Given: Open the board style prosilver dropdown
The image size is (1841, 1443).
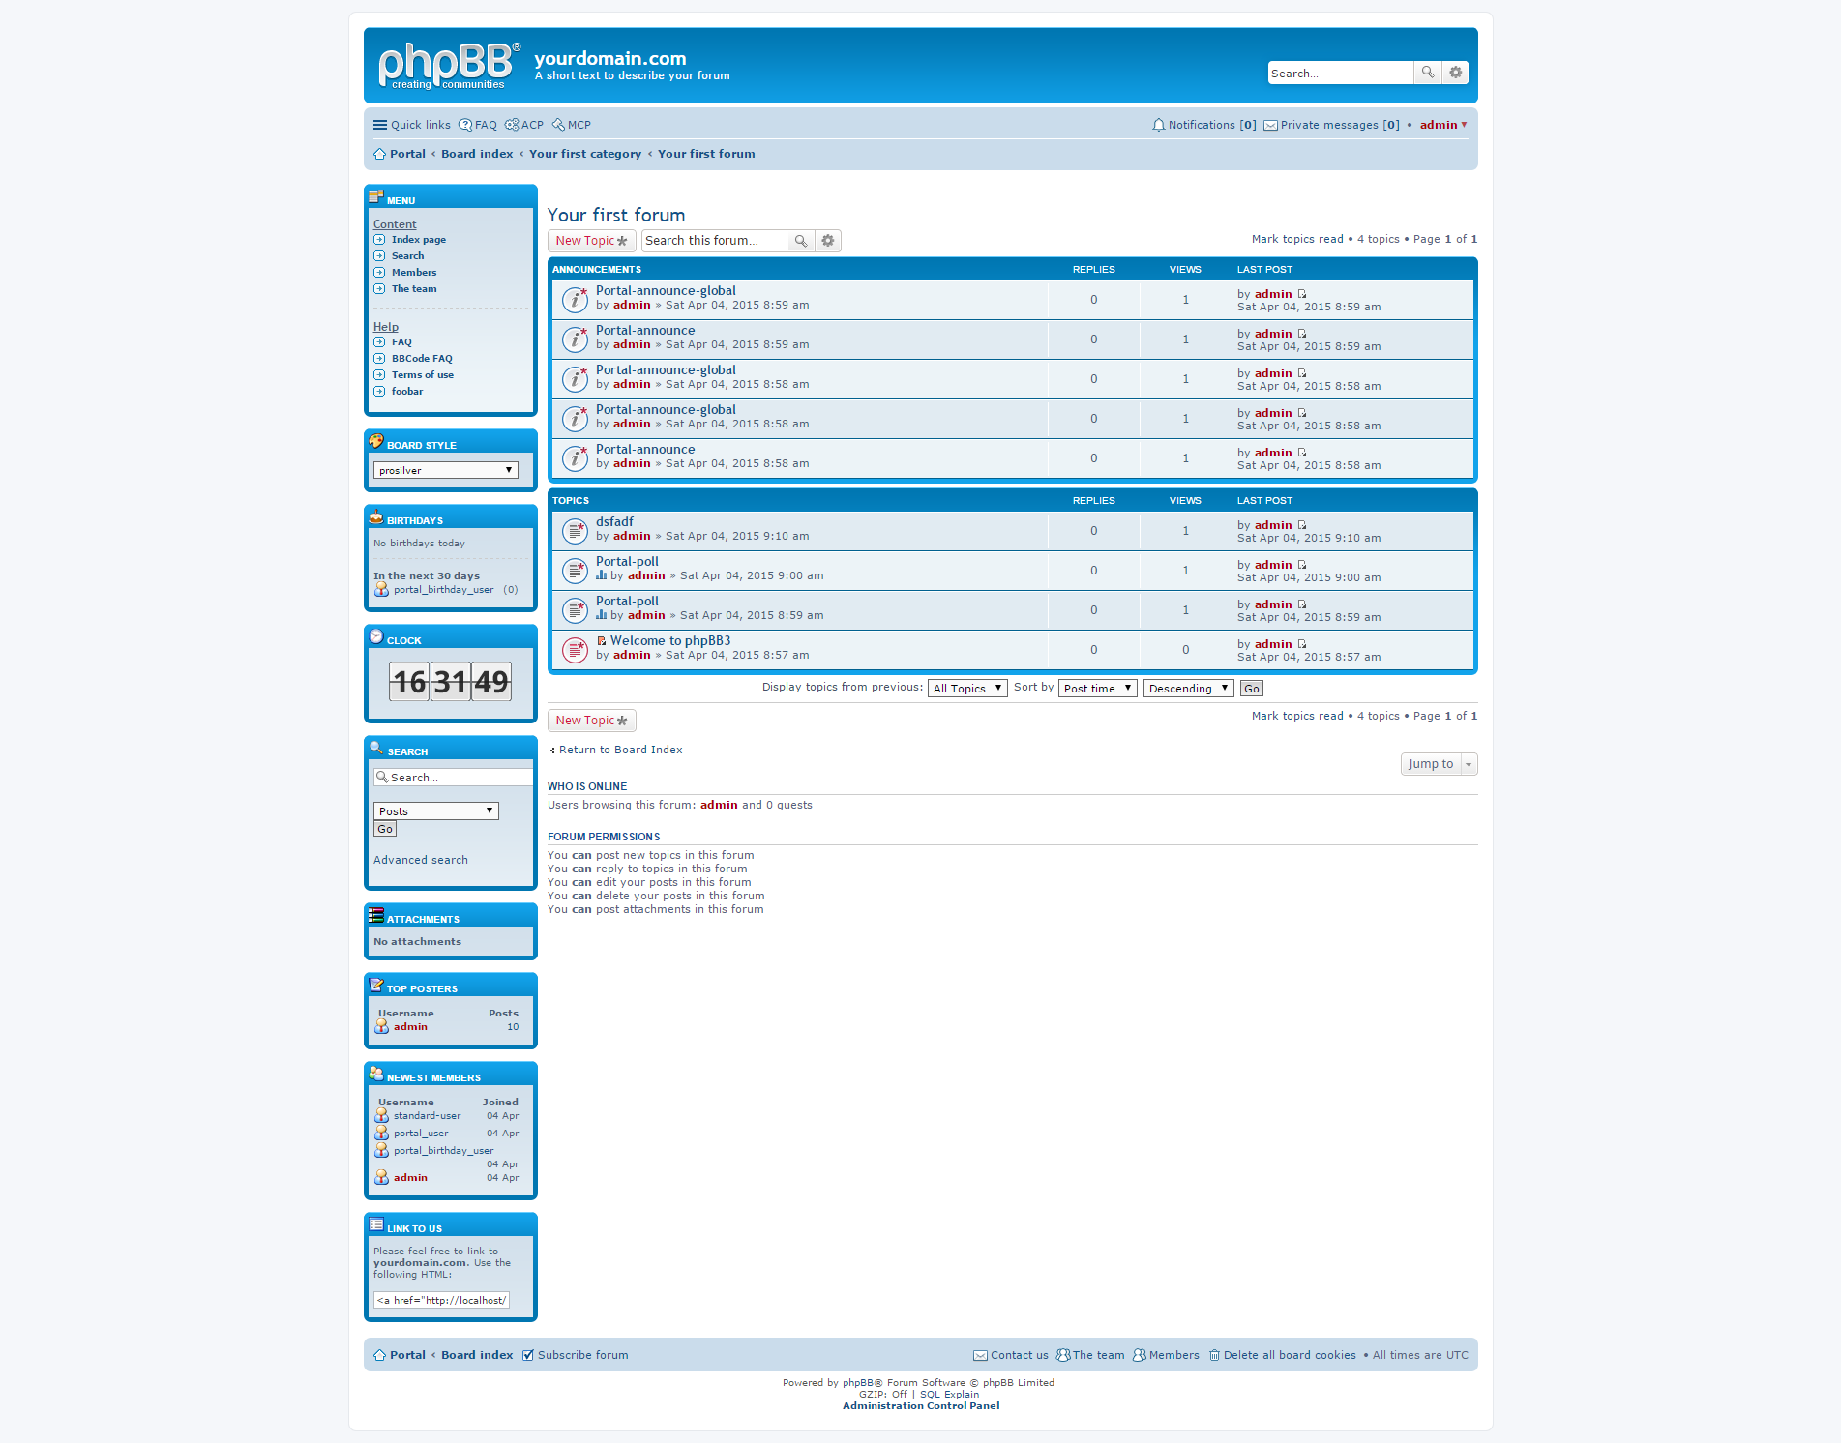Looking at the screenshot, I should coord(445,470).
